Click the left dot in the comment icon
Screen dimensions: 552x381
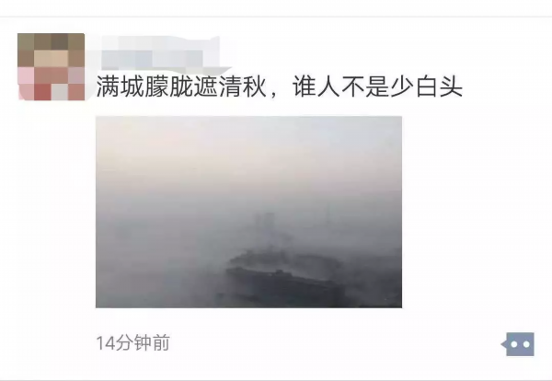pyautogui.click(x=513, y=344)
